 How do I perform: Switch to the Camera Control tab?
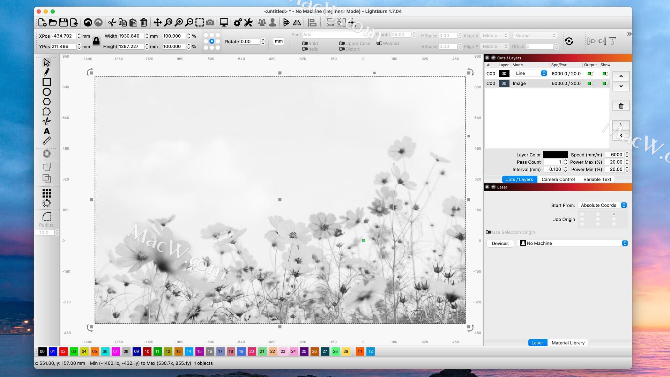click(558, 179)
